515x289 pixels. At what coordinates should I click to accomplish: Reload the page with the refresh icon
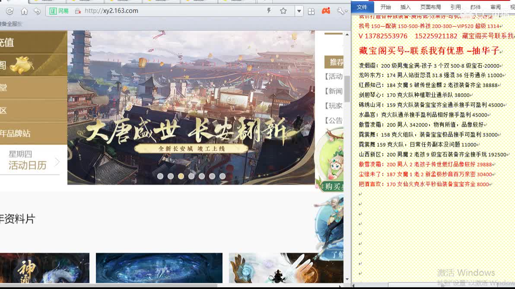point(10,11)
